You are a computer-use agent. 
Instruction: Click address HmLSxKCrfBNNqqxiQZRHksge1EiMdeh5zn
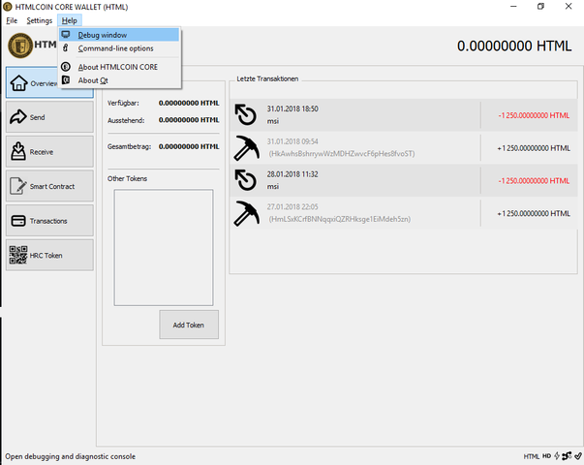click(340, 219)
